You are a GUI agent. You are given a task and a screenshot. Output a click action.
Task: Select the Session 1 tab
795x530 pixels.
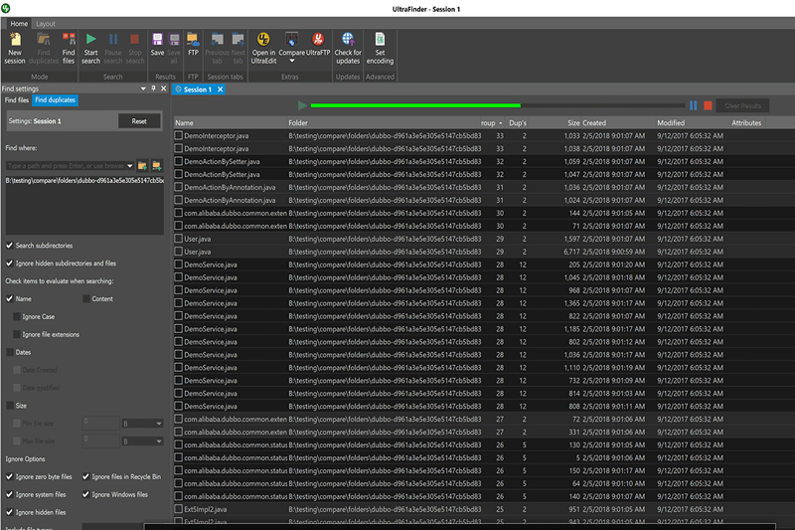197,89
